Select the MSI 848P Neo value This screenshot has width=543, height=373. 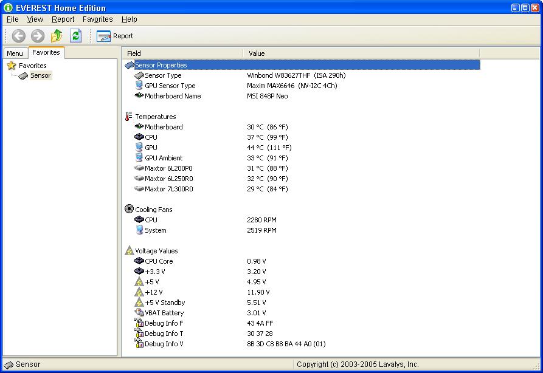point(268,96)
